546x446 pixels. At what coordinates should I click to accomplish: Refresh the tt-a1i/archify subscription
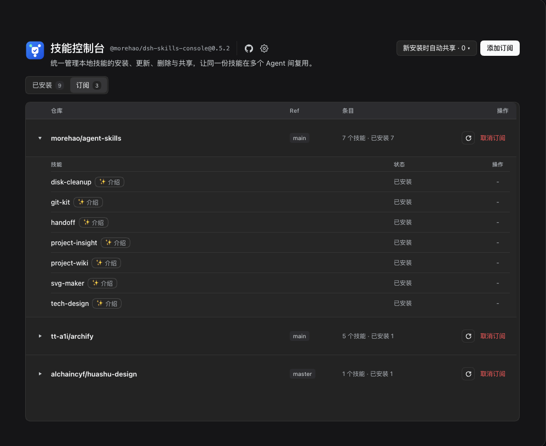[x=468, y=336]
